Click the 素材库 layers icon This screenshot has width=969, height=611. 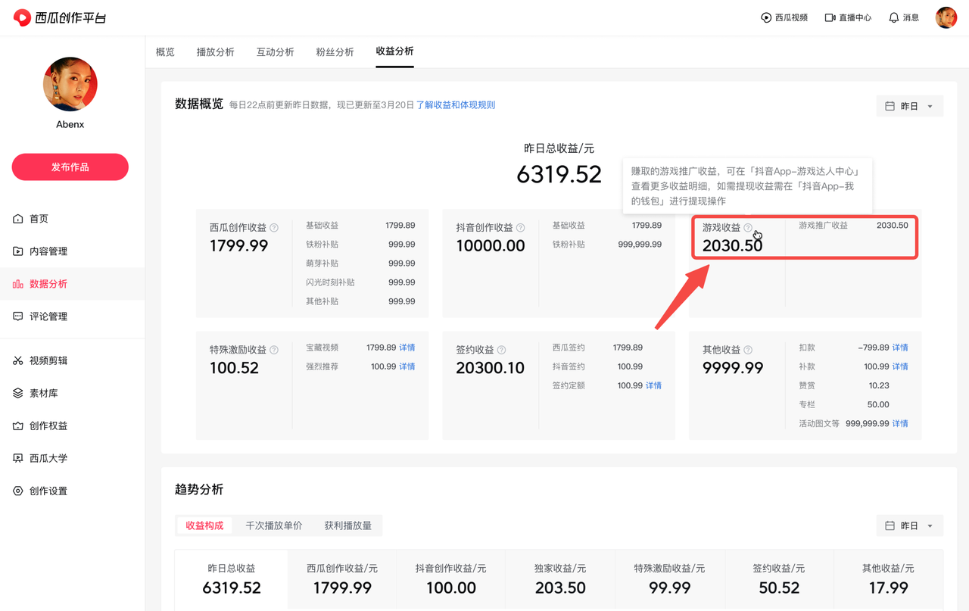pyautogui.click(x=18, y=393)
